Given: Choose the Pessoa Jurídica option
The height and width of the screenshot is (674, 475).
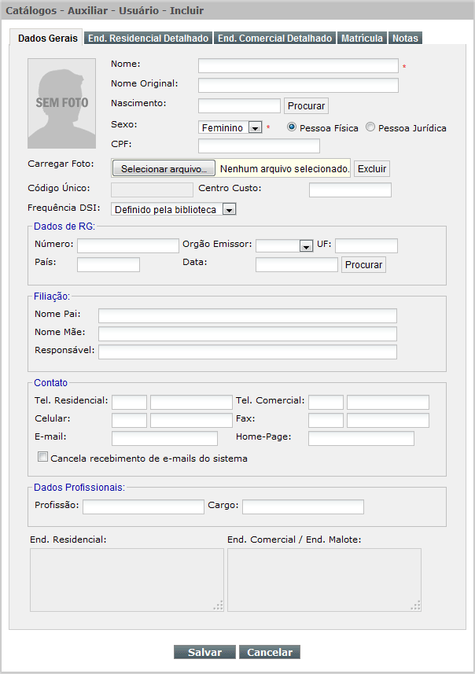Looking at the screenshot, I should click(371, 127).
